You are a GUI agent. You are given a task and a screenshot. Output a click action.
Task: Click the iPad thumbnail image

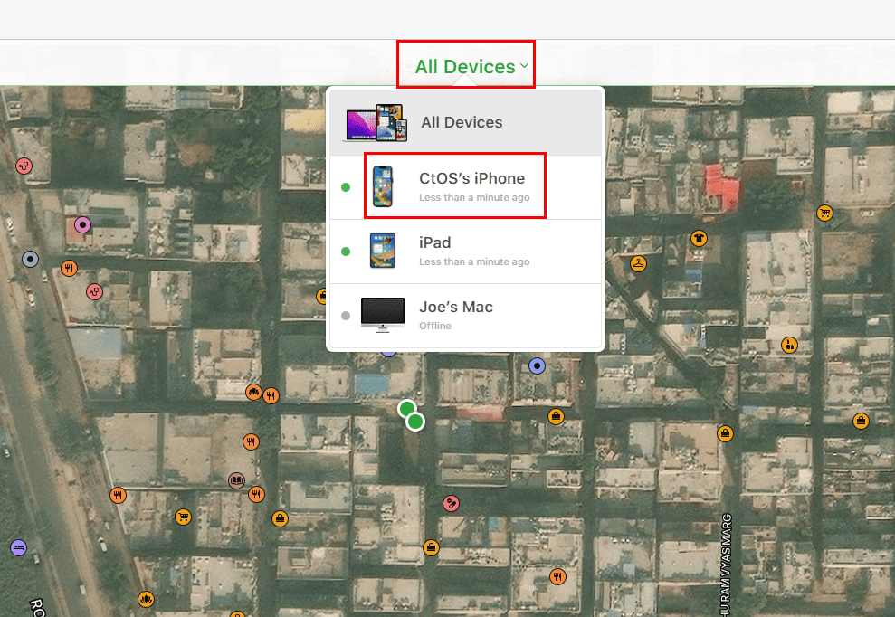point(383,250)
